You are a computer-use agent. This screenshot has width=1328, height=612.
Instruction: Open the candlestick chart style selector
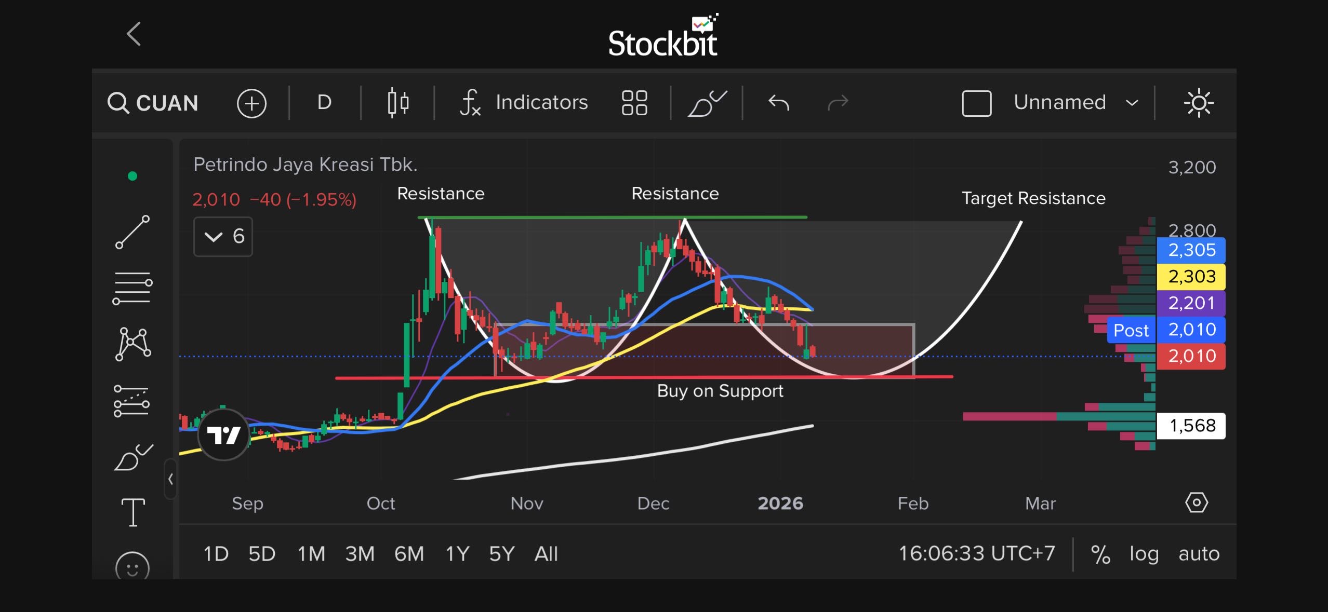(x=398, y=102)
